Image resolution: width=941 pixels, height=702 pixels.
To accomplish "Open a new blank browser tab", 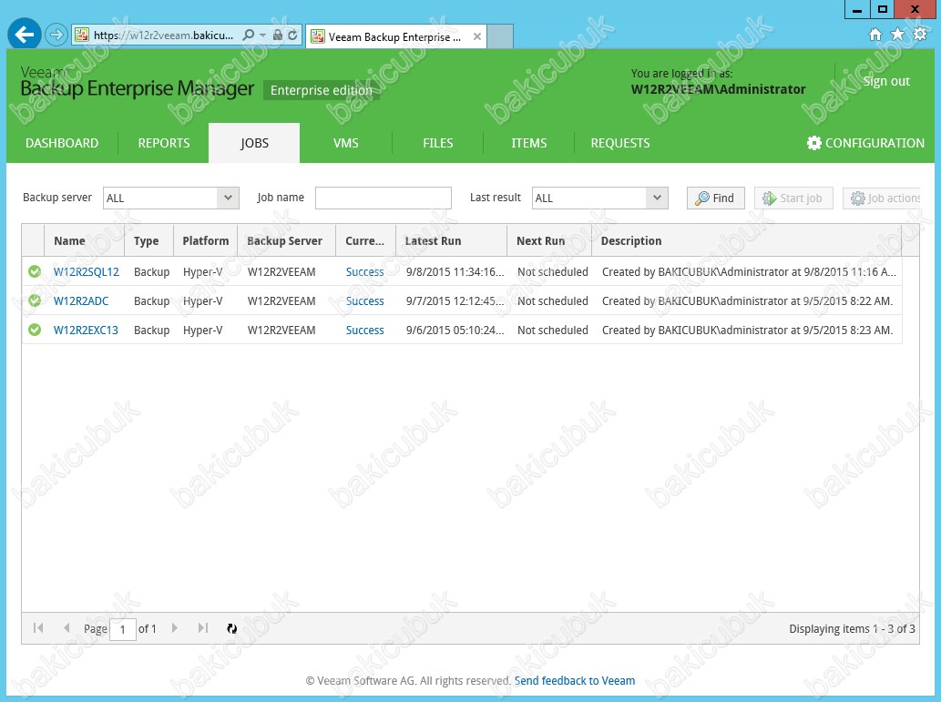I will click(500, 36).
